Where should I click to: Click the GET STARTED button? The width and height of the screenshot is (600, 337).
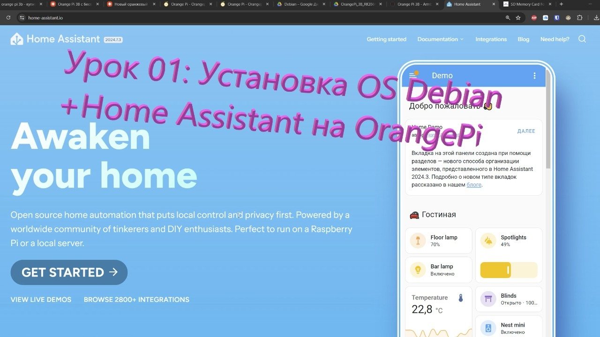tap(69, 272)
